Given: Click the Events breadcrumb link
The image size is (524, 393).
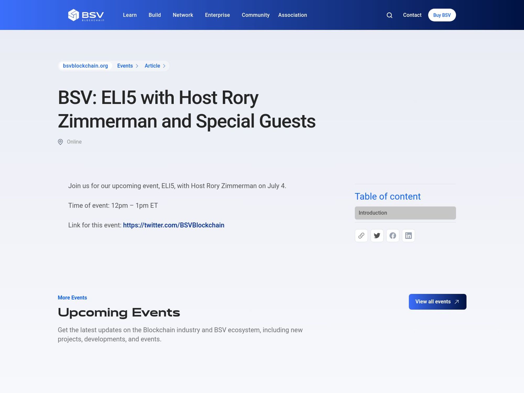Looking at the screenshot, I should tap(125, 66).
